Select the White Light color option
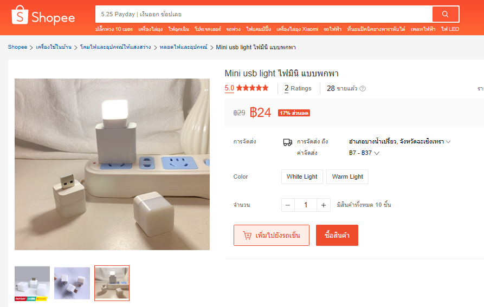Viewport: 484px width, 307px height. (302, 177)
